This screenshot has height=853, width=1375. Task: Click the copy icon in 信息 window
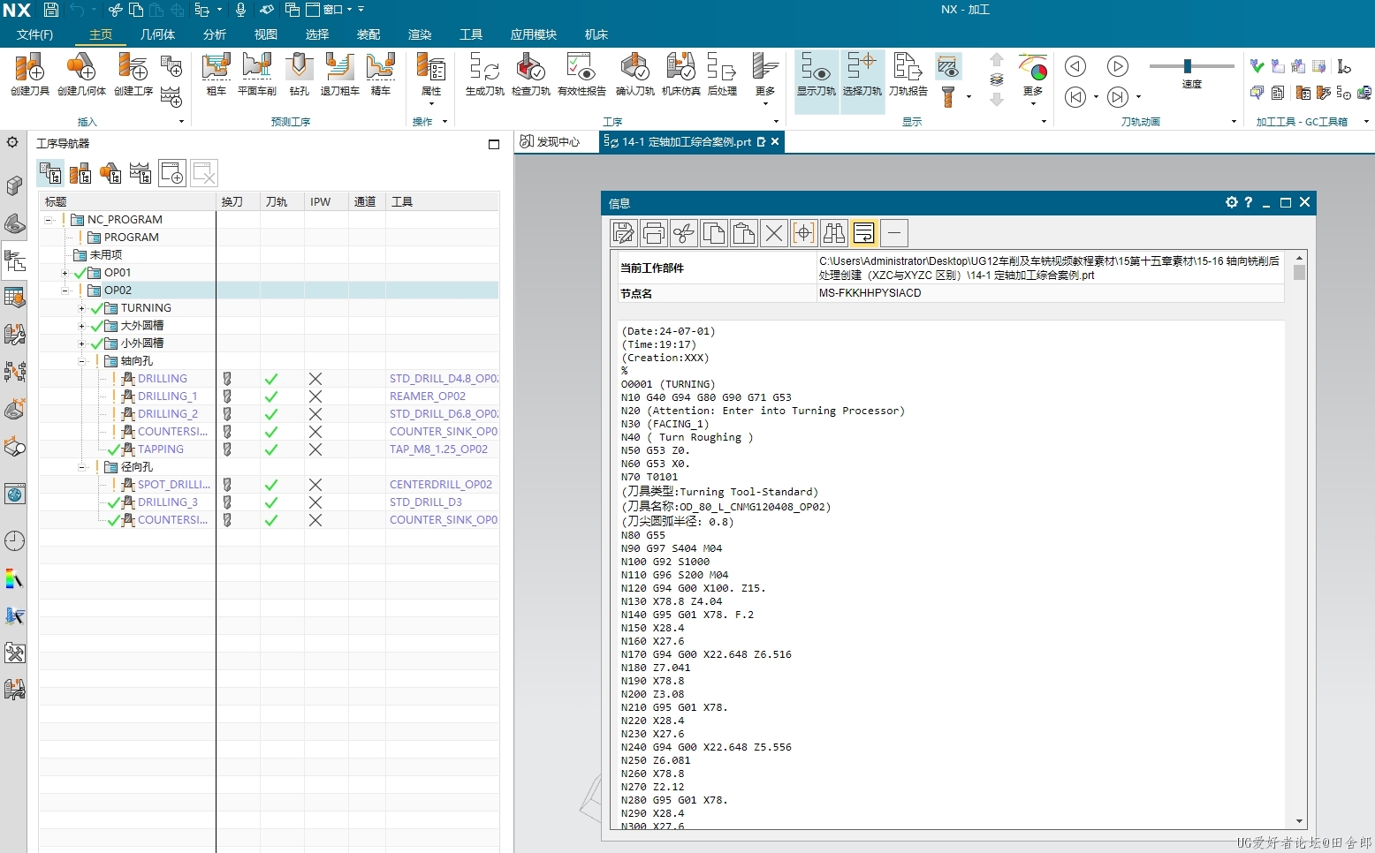click(x=714, y=233)
